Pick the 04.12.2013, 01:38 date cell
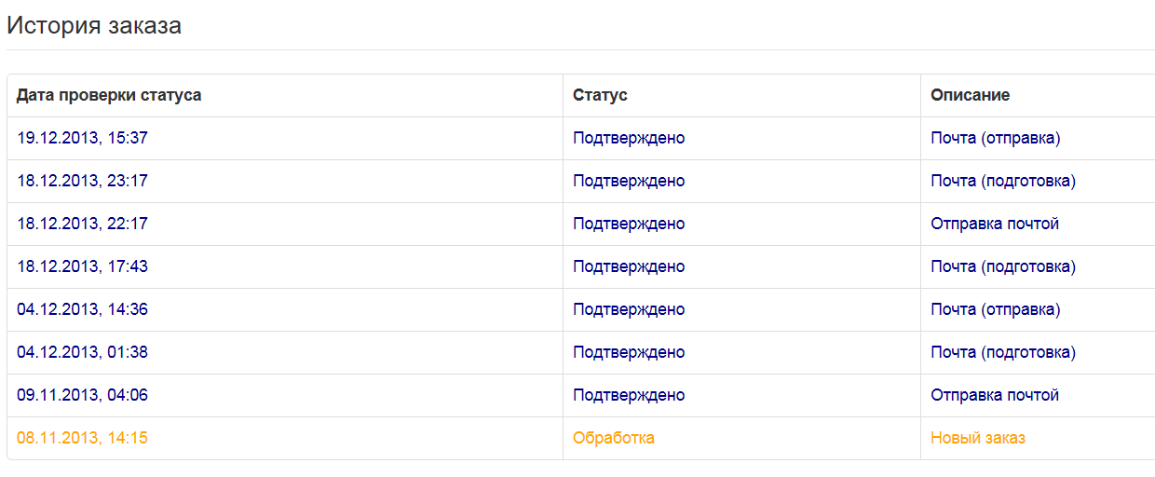 tap(82, 352)
